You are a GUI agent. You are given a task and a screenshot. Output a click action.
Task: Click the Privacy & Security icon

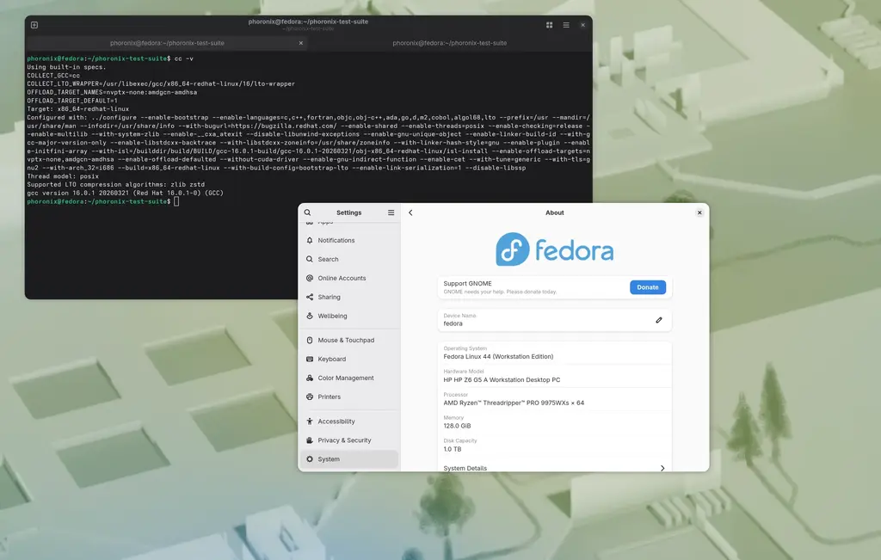(310, 440)
